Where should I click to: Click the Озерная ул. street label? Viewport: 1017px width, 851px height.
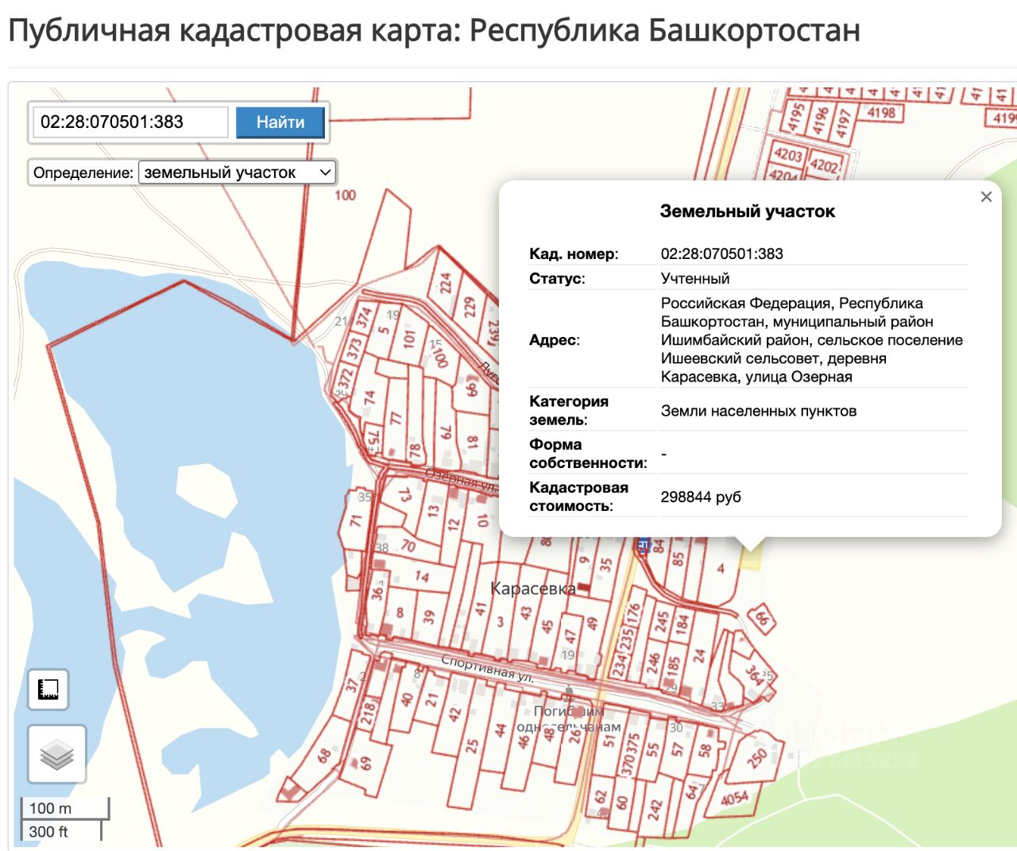[463, 479]
